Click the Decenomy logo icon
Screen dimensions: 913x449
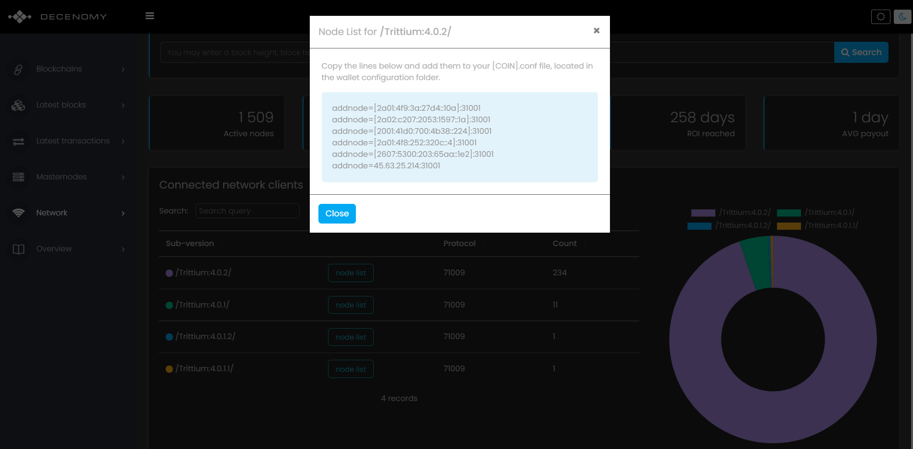coord(20,17)
